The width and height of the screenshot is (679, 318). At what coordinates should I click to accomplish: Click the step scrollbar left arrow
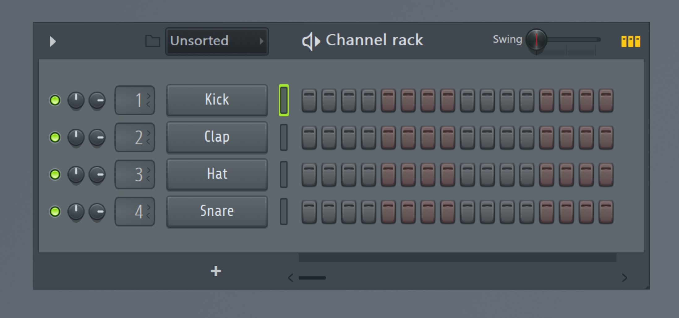291,278
